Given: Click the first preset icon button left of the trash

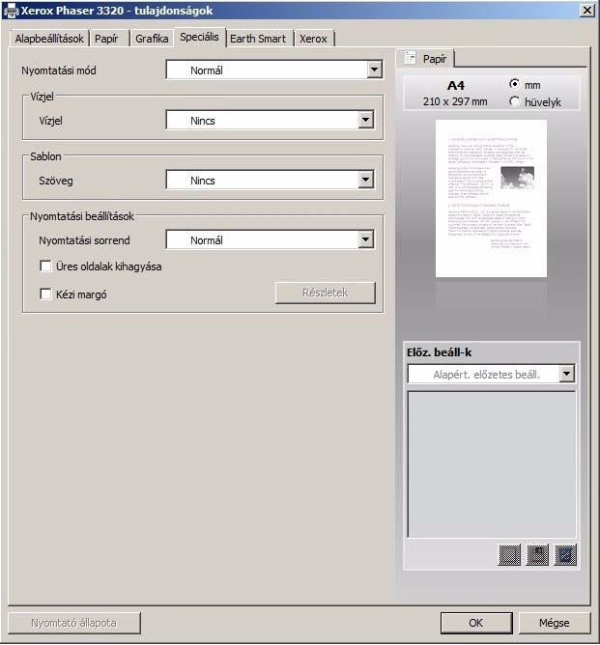Looking at the screenshot, I should [x=509, y=554].
